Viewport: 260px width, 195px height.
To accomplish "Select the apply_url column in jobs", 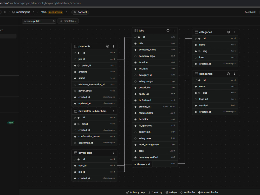I will pos(155,94).
